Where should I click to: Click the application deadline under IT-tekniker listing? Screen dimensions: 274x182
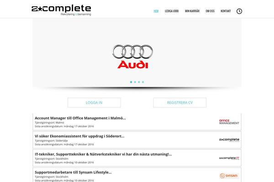64,162
